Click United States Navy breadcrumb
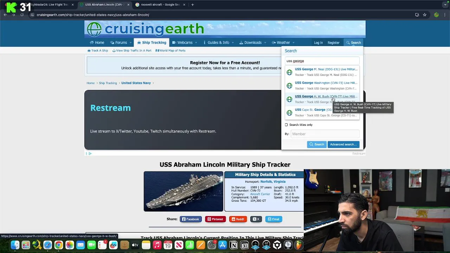This screenshot has height=253, width=450. coord(136,83)
